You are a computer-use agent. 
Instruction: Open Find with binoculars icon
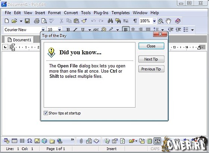110,21
